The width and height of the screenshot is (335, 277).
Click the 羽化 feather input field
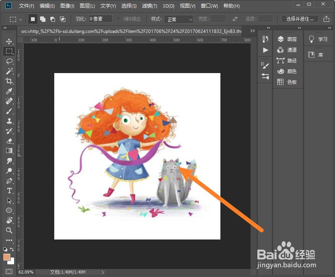[100, 19]
